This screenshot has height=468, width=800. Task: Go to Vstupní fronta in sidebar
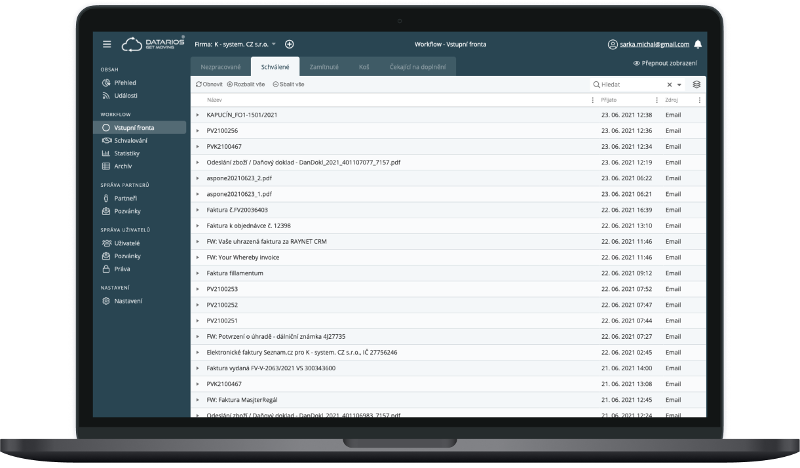140,127
